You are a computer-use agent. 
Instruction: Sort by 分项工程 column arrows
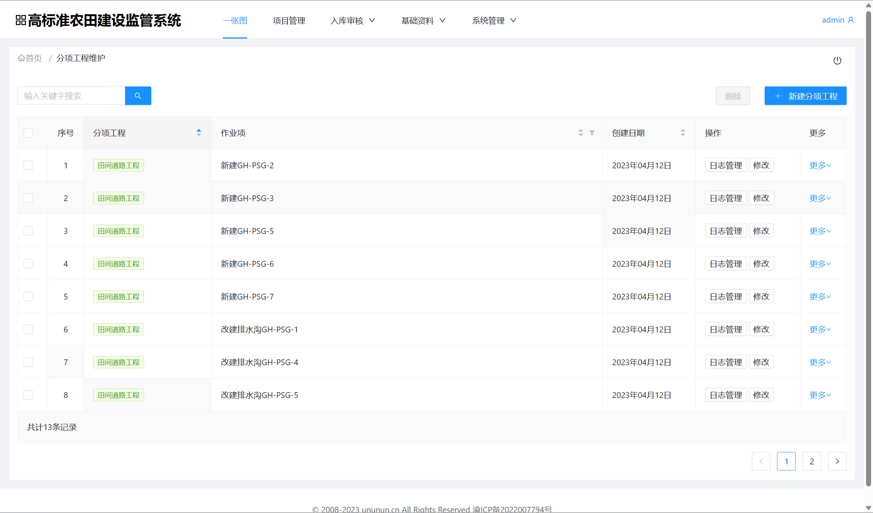point(199,132)
